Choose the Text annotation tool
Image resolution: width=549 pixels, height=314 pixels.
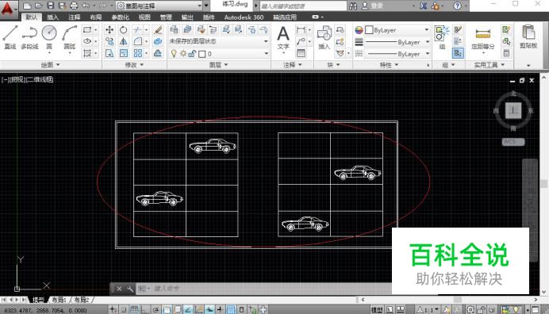[x=283, y=38]
